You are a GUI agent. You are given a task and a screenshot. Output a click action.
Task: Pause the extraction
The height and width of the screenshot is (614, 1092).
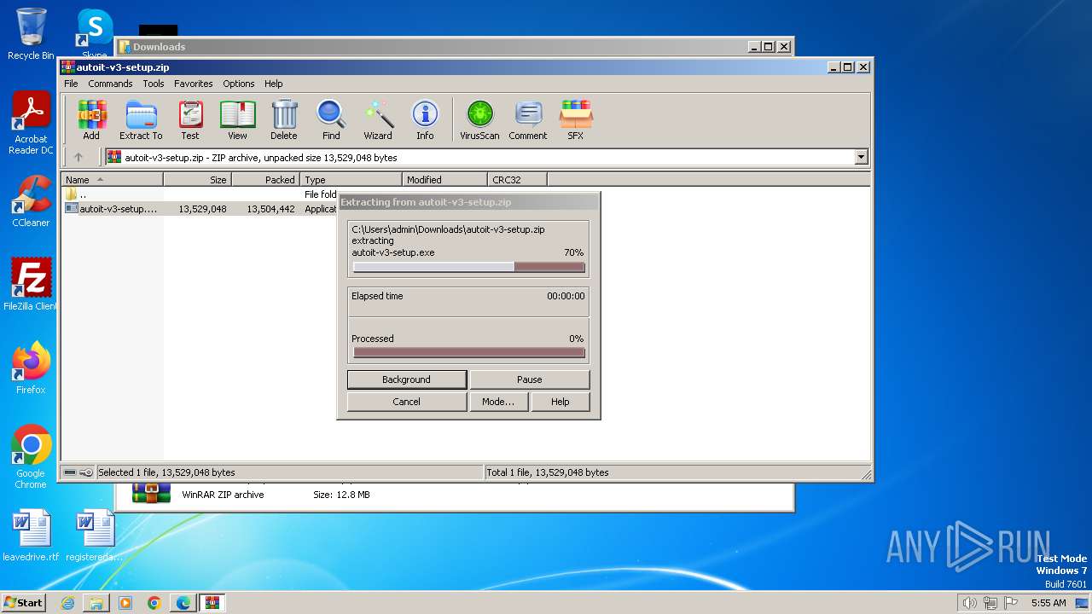click(x=529, y=379)
